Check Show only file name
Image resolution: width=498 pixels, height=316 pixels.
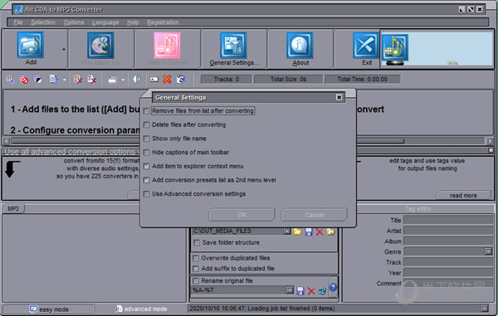coord(146,139)
